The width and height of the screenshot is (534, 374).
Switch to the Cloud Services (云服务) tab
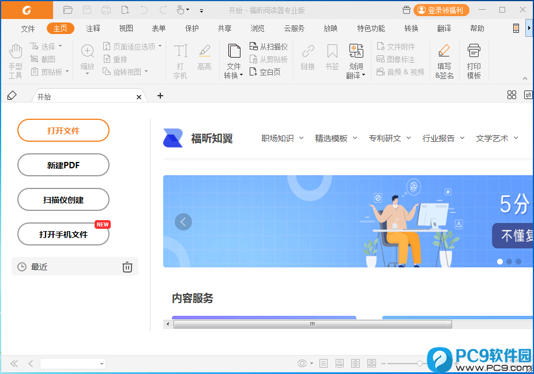pos(294,29)
